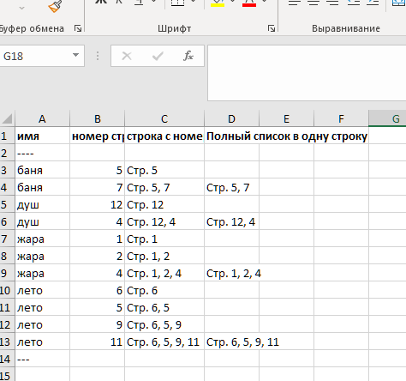Image resolution: width=406 pixels, height=381 pixels.
Task: Select column G header
Action: pos(387,118)
